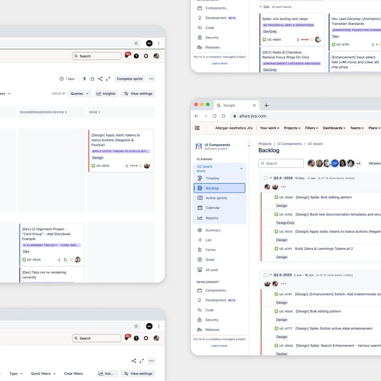Screen dimensions: 381x381
Task: Open new browser tab with plus icon
Action: [266, 105]
